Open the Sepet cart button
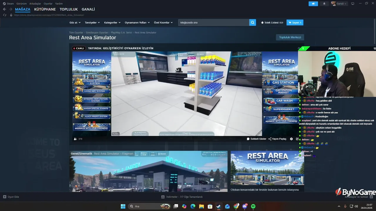The height and width of the screenshot is (211, 376). 295,23
